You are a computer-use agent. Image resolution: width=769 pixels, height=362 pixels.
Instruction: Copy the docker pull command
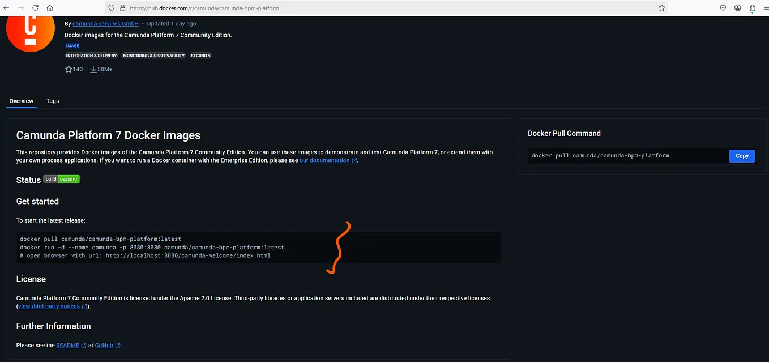742,156
